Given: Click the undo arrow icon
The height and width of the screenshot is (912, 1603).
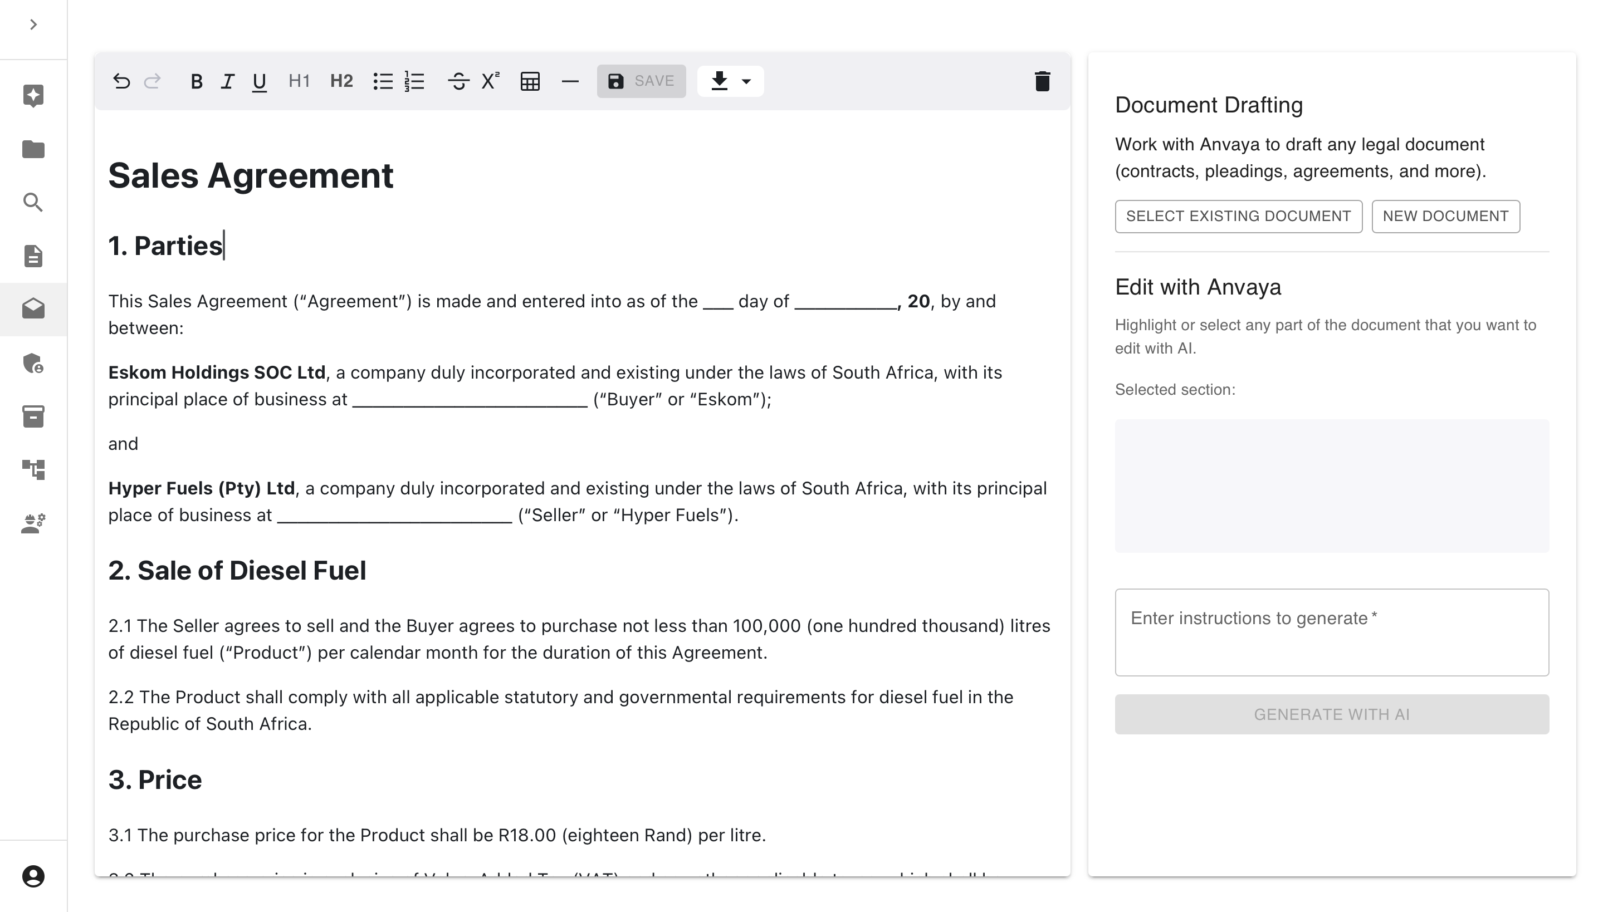Looking at the screenshot, I should 121,81.
